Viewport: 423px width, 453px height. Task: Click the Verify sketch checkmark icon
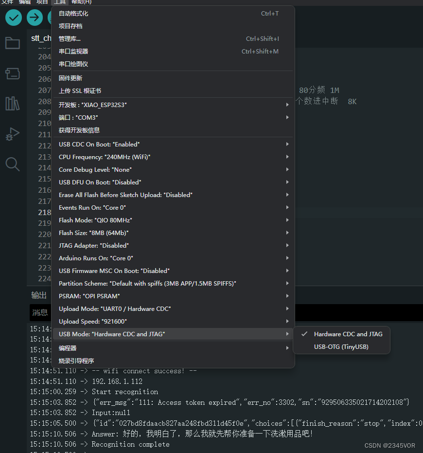coord(13,17)
